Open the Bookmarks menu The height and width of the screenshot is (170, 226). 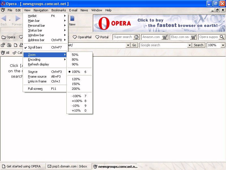point(58,10)
